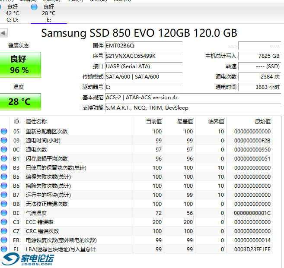Click status orb of row 05 重新分配扇区次数
Screen dimensions: 284x268
tap(4, 131)
